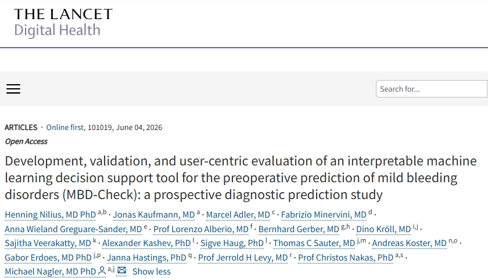Click Prof Jerrold H Levy, MD

click(243, 258)
